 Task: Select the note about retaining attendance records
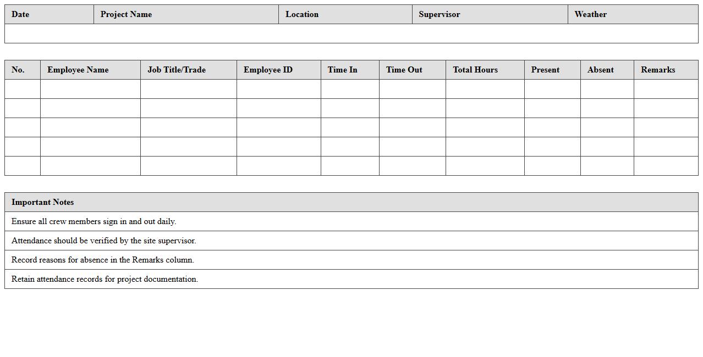[105, 279]
